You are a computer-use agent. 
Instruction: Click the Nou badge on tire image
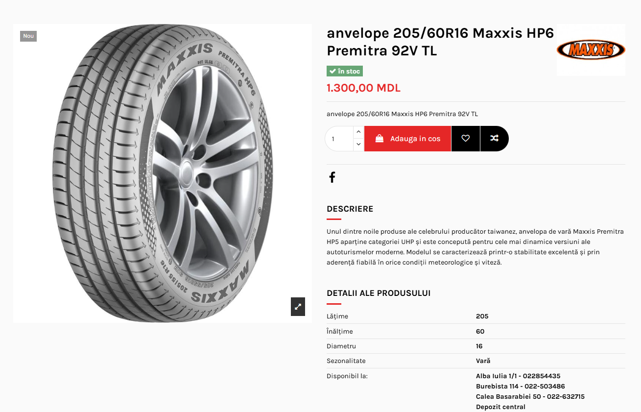click(28, 36)
